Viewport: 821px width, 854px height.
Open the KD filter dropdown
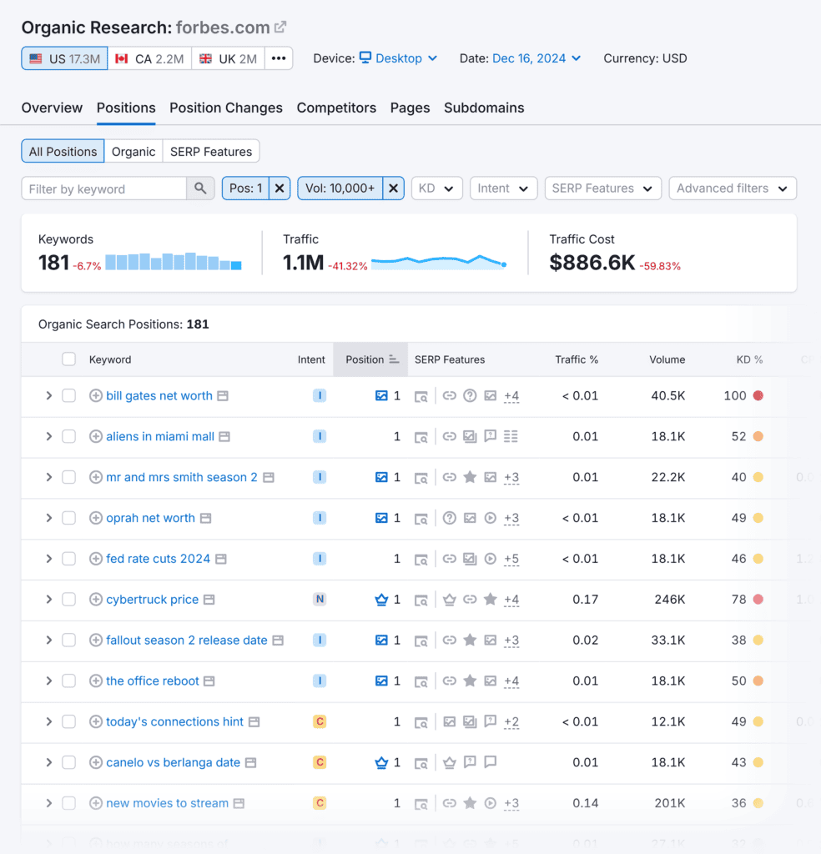436,188
